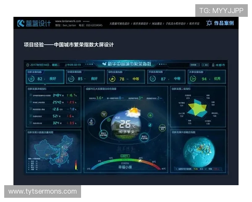
Task: Click the ring icon beside score 87
Action: 153,79
